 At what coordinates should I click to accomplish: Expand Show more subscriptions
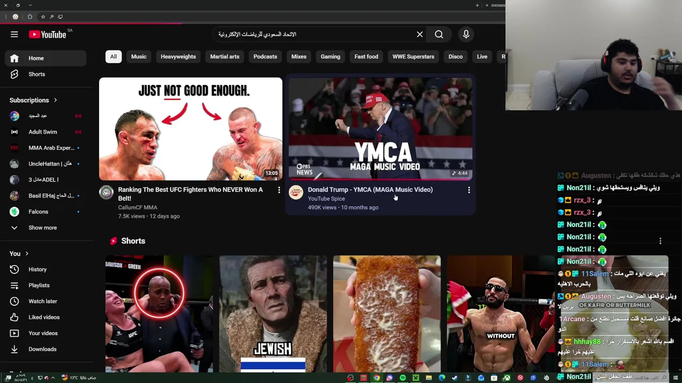45,228
